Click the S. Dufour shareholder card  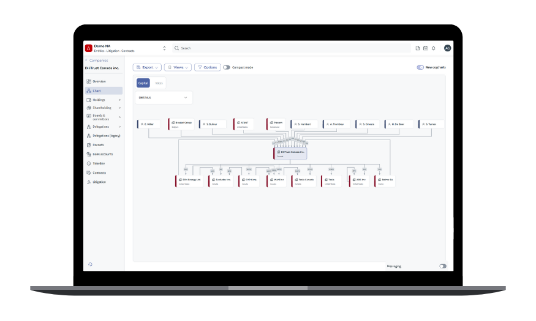tap(213, 124)
